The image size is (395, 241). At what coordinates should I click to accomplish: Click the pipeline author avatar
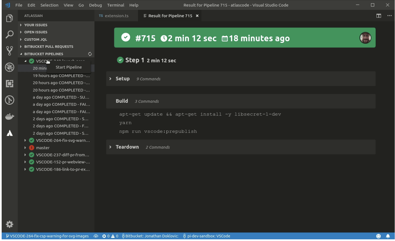coord(365,38)
